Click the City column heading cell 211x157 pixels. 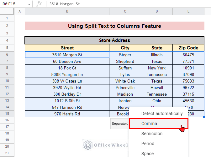click(125, 48)
